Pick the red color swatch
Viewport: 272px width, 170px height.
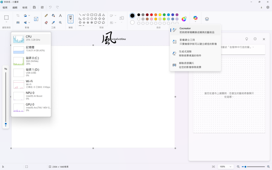151,15
